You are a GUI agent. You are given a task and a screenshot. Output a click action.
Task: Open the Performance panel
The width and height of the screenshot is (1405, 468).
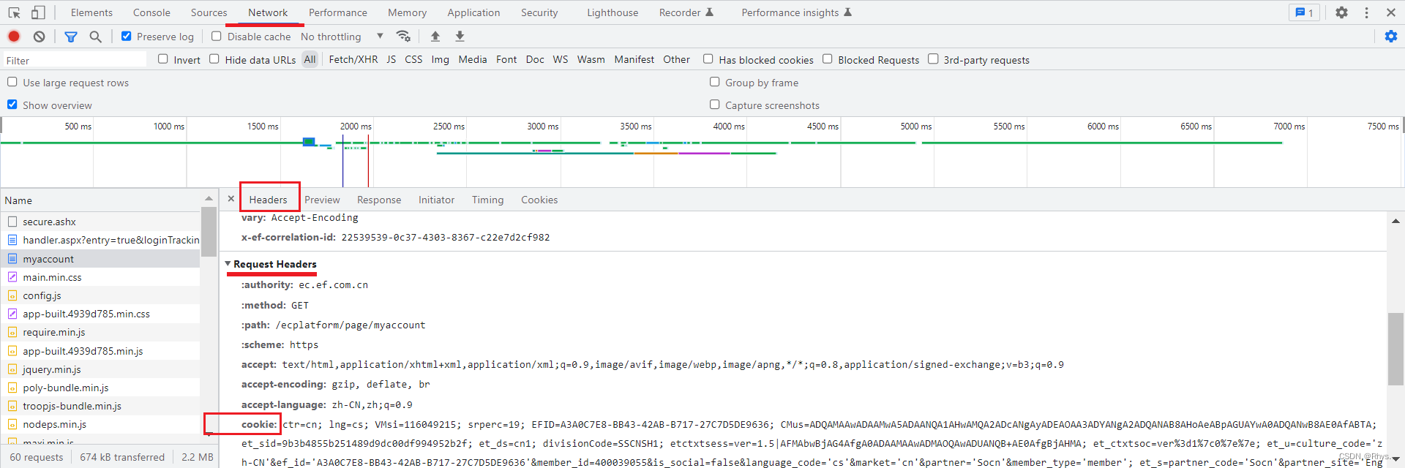point(338,12)
